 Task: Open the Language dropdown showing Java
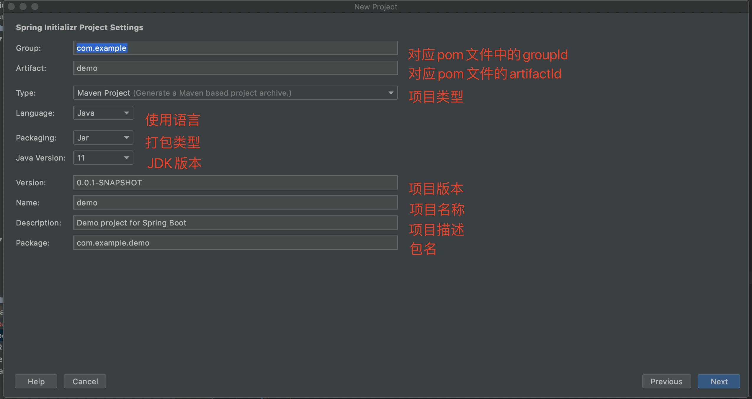tap(103, 113)
